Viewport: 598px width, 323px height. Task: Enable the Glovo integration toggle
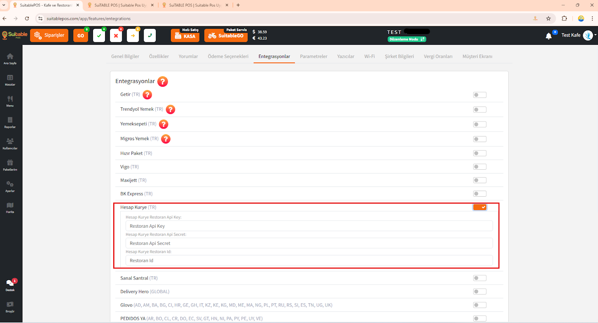point(480,305)
